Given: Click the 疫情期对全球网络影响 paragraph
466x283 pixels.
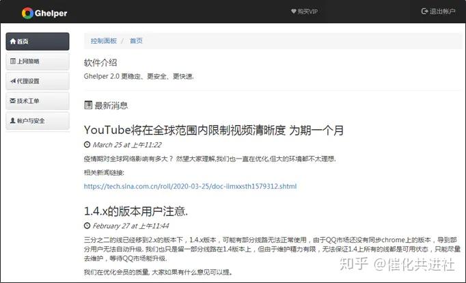Looking at the screenshot, I should point(210,159).
